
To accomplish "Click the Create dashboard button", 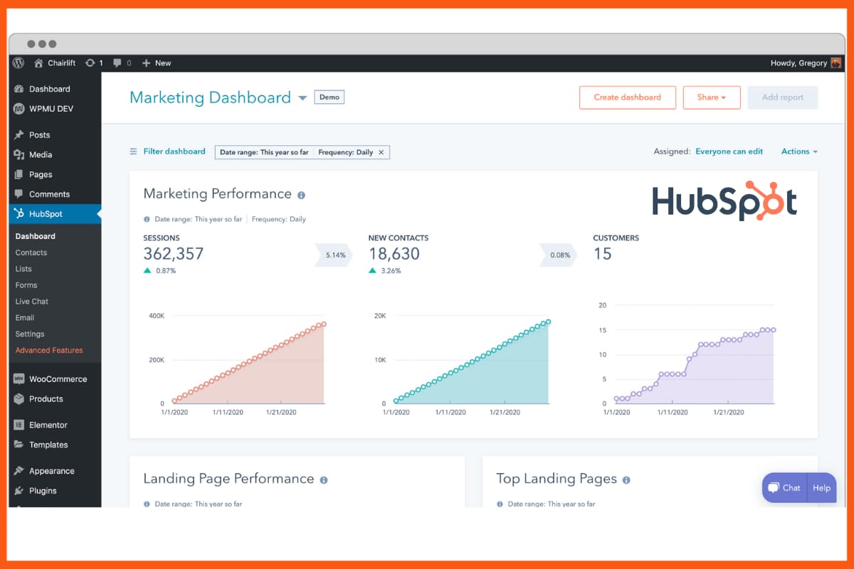I will [627, 97].
